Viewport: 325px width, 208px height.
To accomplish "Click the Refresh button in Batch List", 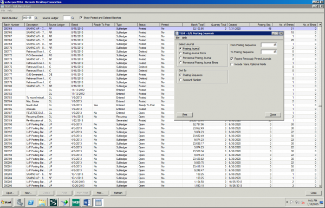I will pyautogui.click(x=118, y=193).
